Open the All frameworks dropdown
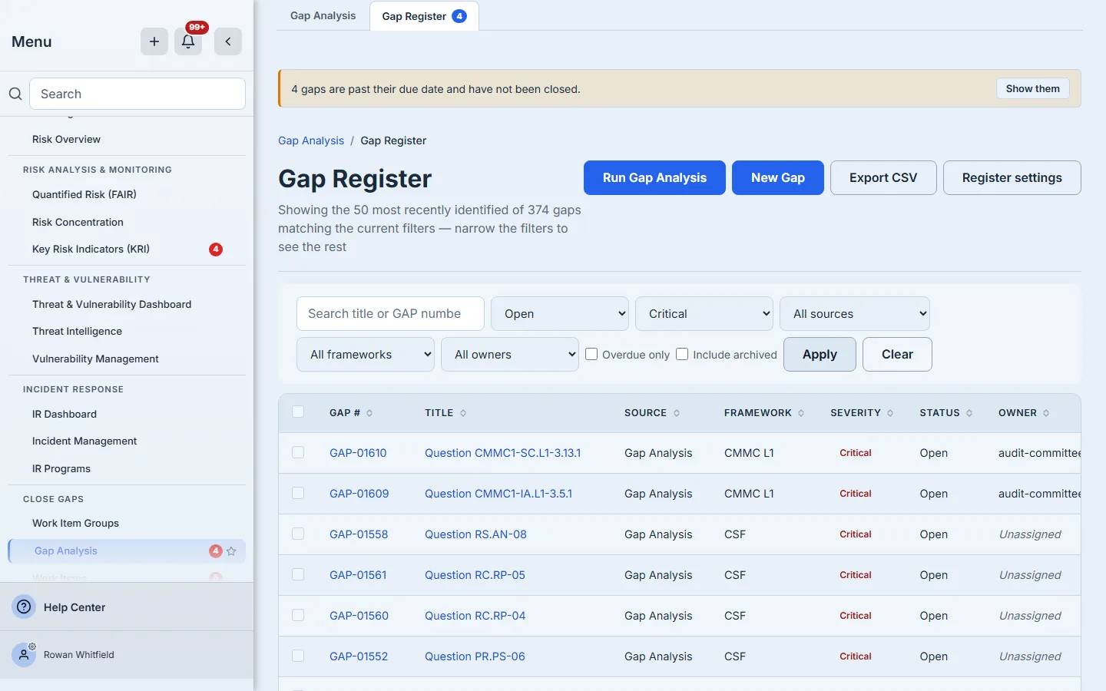The width and height of the screenshot is (1106, 691). point(366,355)
